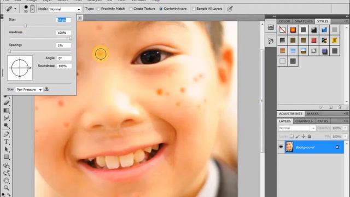Select the Content-Aware radio button

pos(161,9)
